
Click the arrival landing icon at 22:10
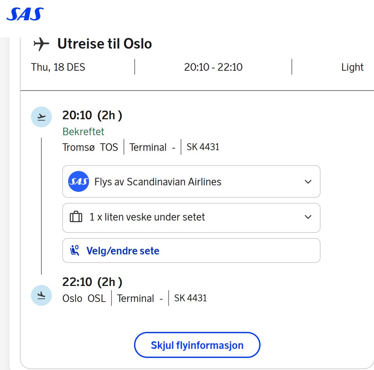(x=41, y=295)
